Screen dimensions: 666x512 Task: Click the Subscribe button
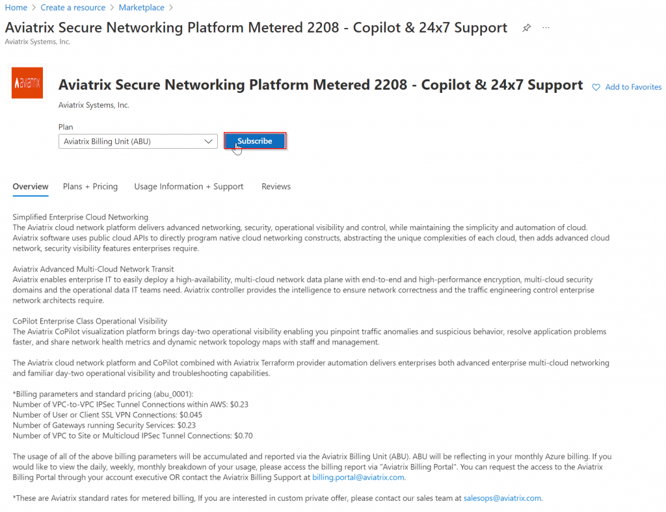tap(255, 141)
